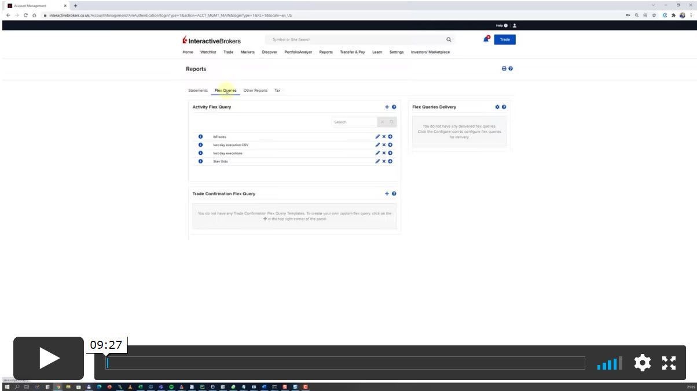Run the IbTrades flex query

pyautogui.click(x=390, y=137)
